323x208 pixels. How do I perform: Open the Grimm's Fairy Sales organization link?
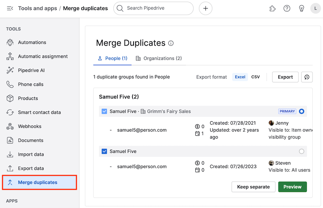[169, 111]
